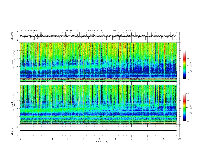Select the "Apr. 20, 2018" date label

tap(71, 31)
